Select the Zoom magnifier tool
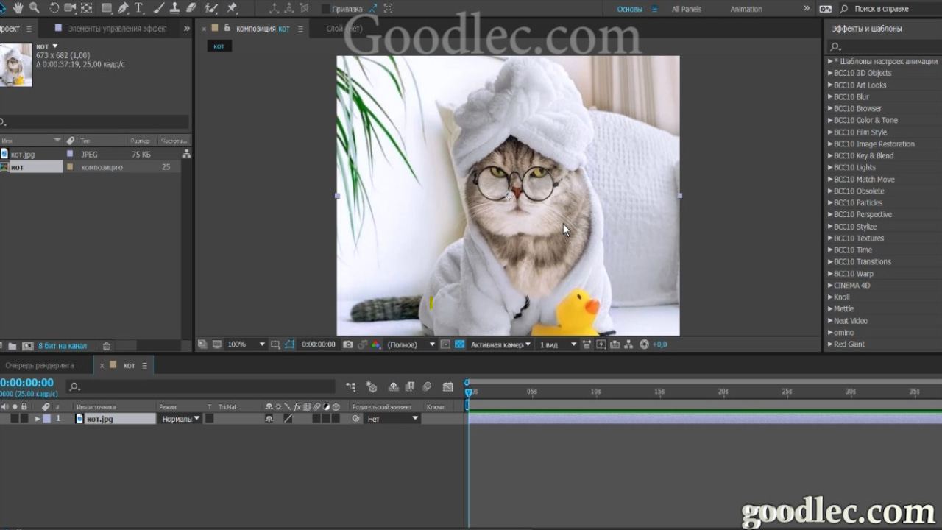This screenshot has height=530, width=942. pos(34,8)
